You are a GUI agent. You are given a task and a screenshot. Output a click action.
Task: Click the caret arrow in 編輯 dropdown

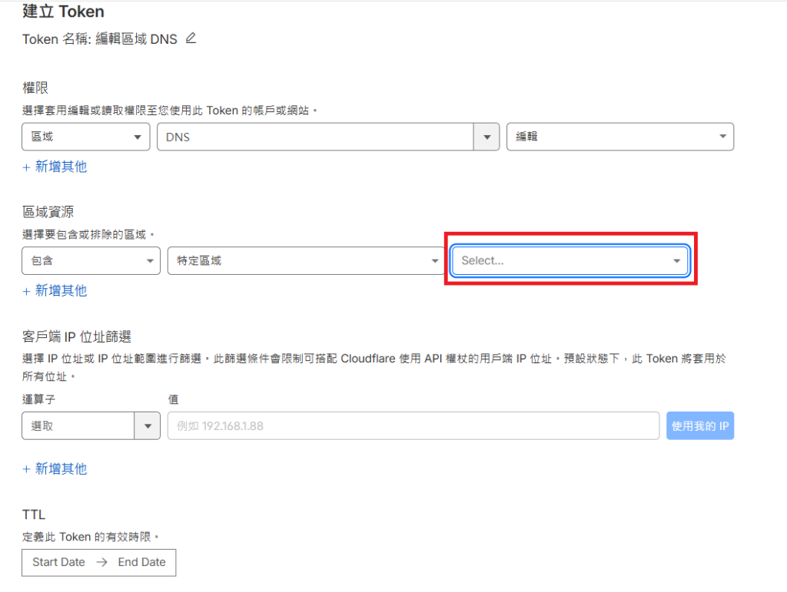722,137
